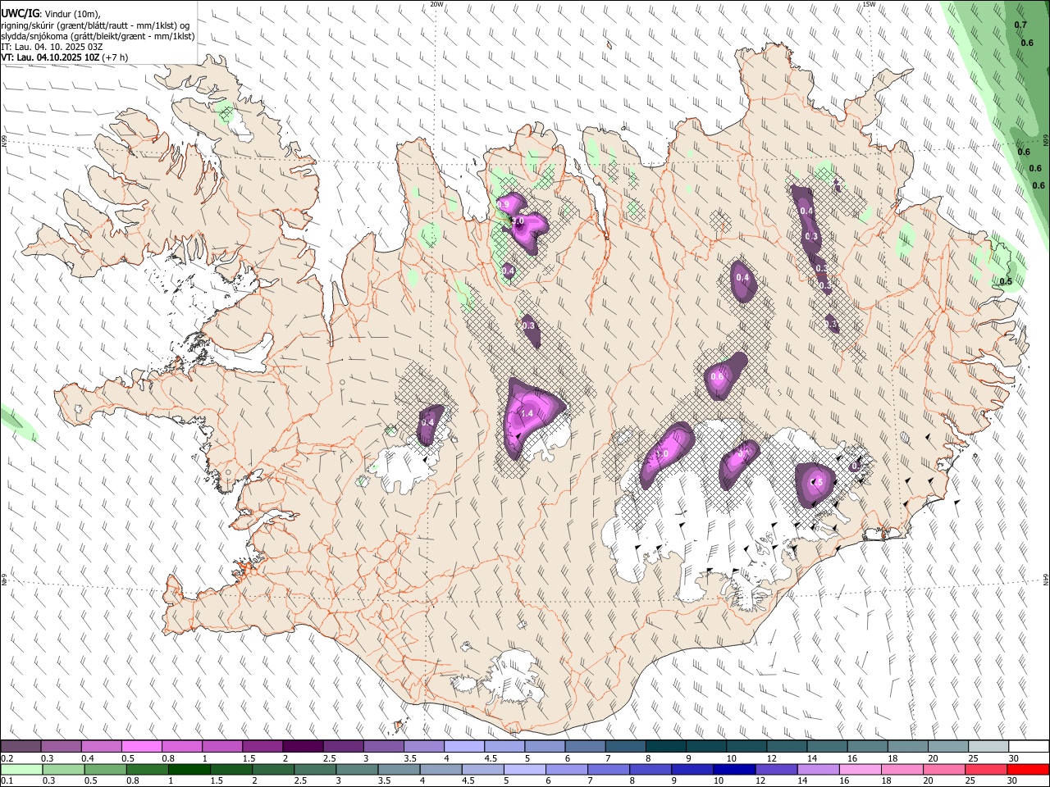This screenshot has width=1050, height=787.
Task: Click the bright red swatch right of lower-row 30
Action: coord(1028,770)
